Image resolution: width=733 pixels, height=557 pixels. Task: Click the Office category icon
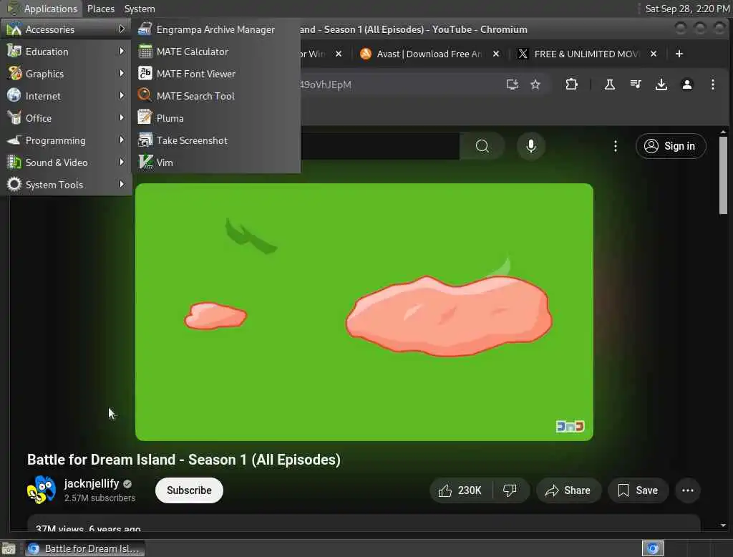click(x=14, y=118)
